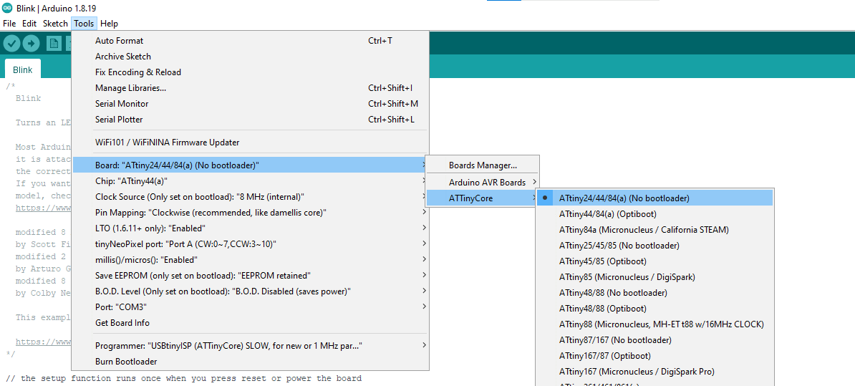Select ATtiny24/44/84(a) (No bootloader) board
This screenshot has width=855, height=386.
[655, 198]
